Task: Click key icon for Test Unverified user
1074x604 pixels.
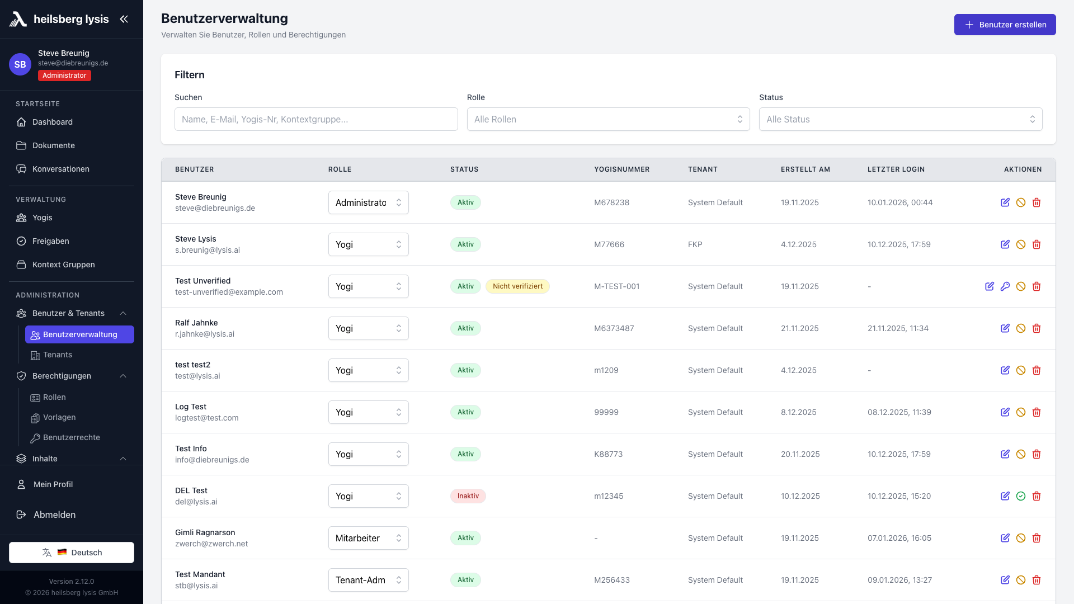Action: click(x=1005, y=286)
